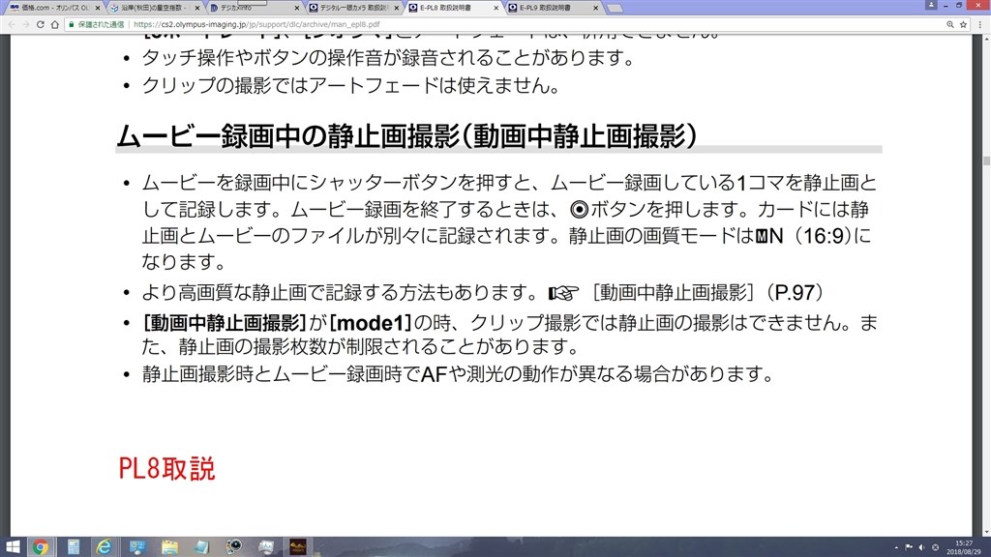Open a new tab next to E-PL9

614,8
